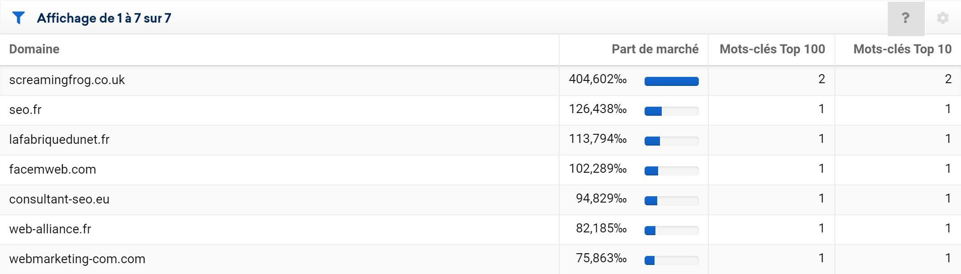961x274 pixels.
Task: Sort by the Domaine column header
Action: 34,49
